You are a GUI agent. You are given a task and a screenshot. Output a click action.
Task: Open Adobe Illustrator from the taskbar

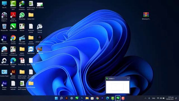coord(67,98)
